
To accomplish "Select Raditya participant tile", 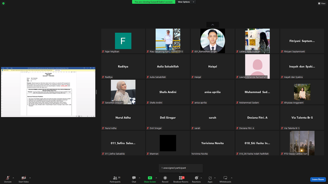I will pyautogui.click(x=123, y=66).
